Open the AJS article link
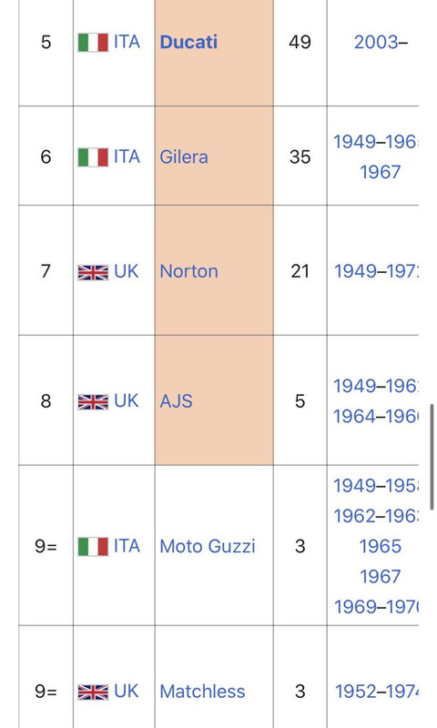The height and width of the screenshot is (728, 437). pyautogui.click(x=176, y=401)
